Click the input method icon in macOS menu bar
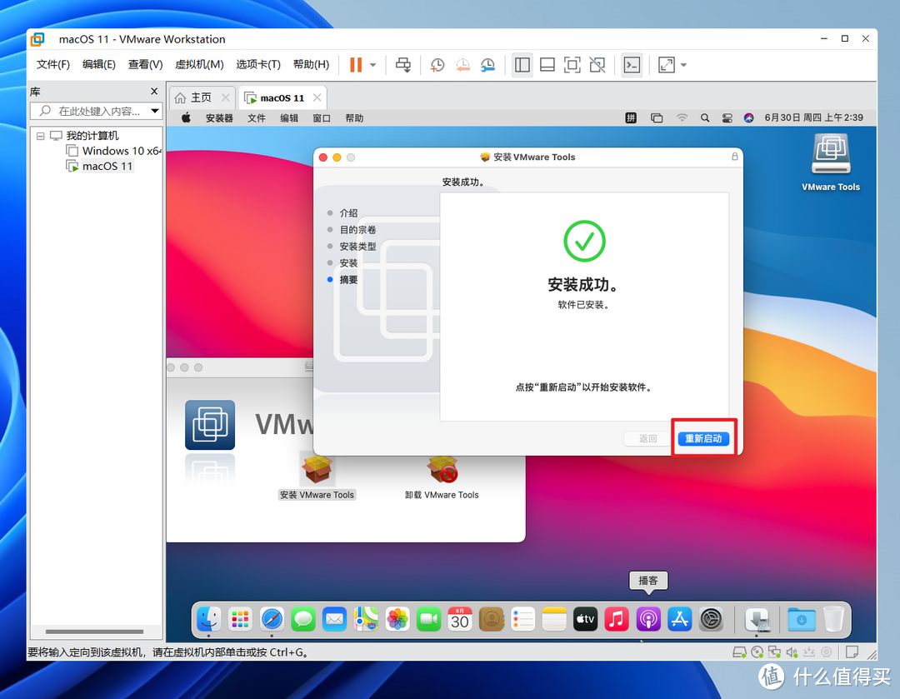 pyautogui.click(x=631, y=117)
